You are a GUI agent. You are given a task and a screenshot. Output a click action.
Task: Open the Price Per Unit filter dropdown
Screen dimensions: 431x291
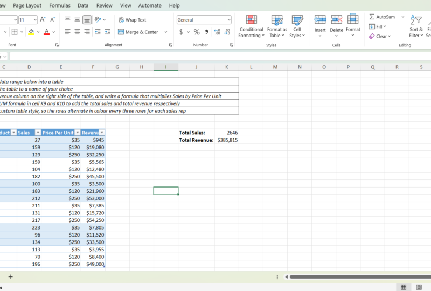click(78, 133)
